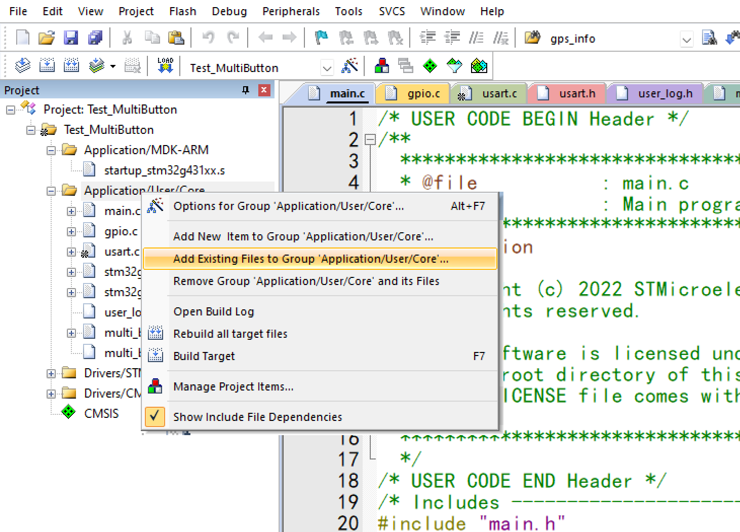Choose Options for Group 'Application/User/Core'

point(320,206)
